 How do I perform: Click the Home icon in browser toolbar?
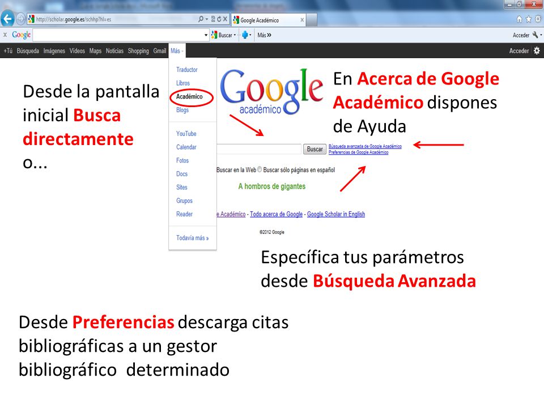coord(520,19)
